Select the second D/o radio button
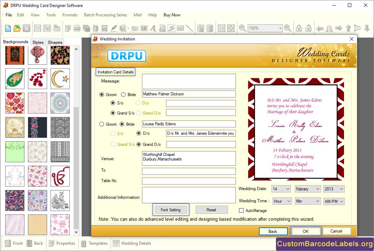 [x=139, y=133]
